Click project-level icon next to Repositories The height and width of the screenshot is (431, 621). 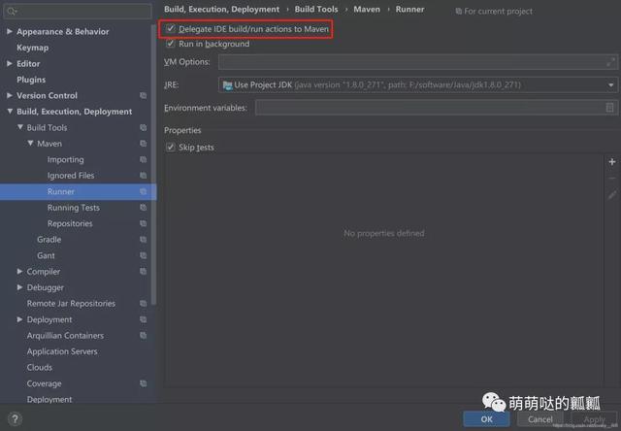(143, 223)
